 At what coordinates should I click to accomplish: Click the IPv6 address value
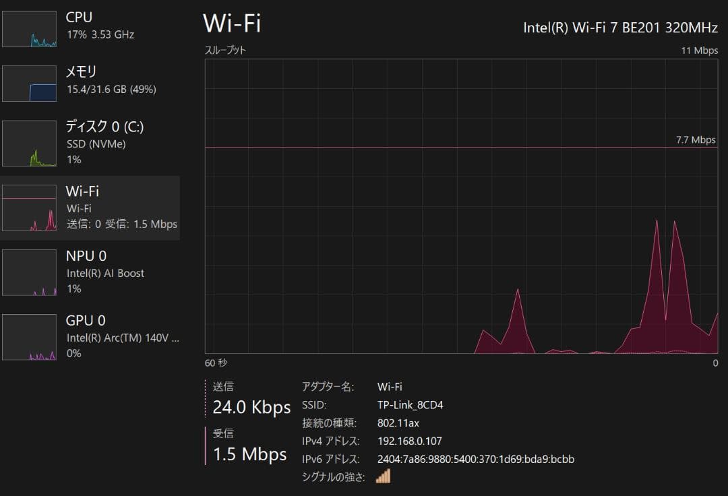[x=475, y=460]
